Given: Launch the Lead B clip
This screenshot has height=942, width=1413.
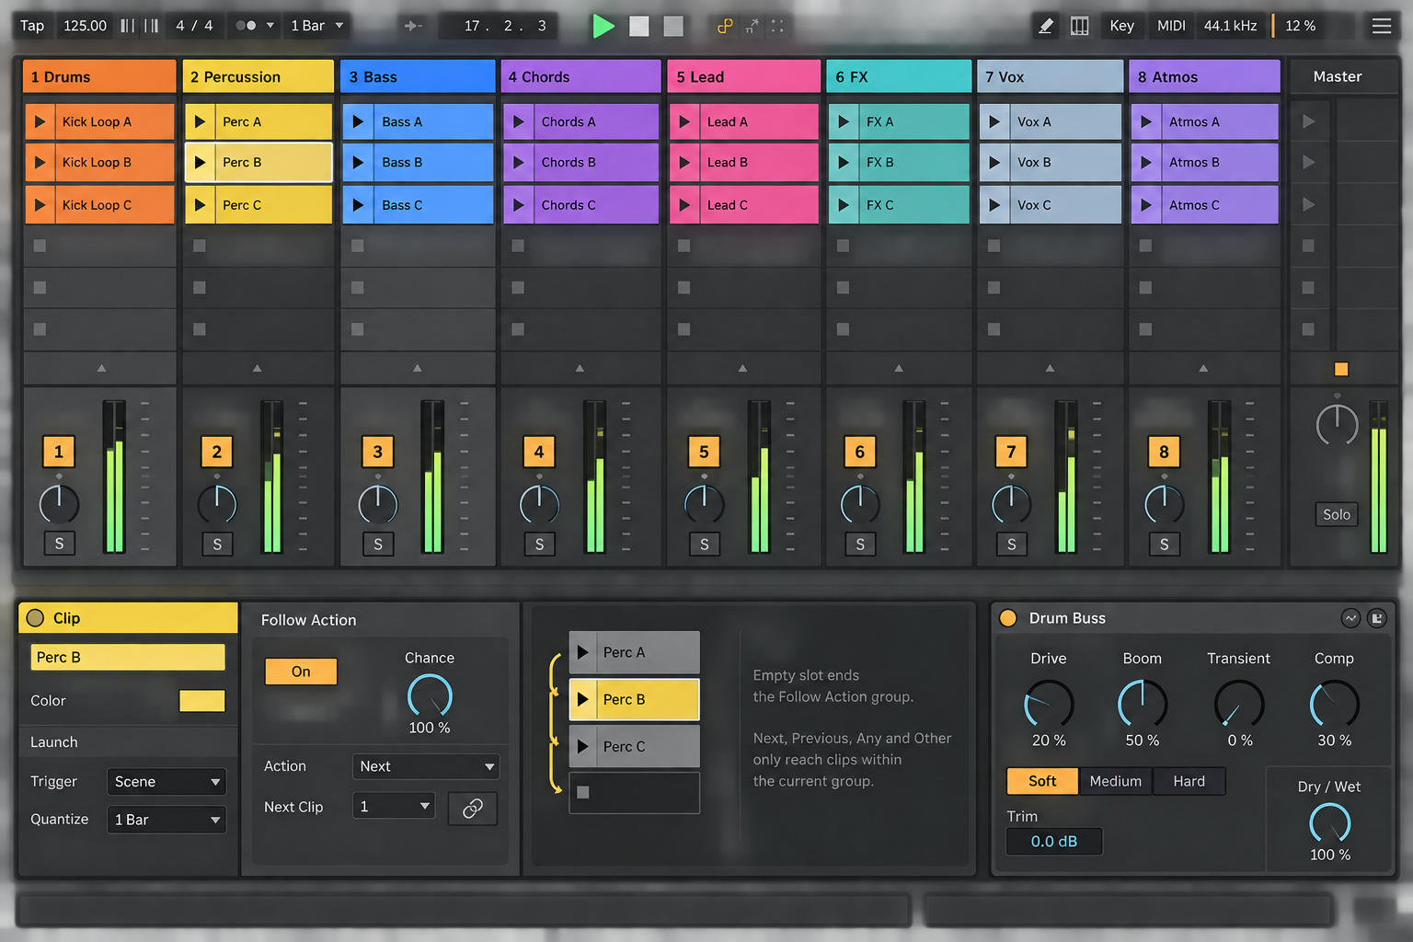Looking at the screenshot, I should [x=684, y=162].
